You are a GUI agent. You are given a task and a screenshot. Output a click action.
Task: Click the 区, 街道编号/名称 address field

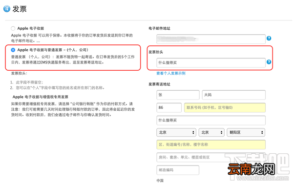[211, 144]
